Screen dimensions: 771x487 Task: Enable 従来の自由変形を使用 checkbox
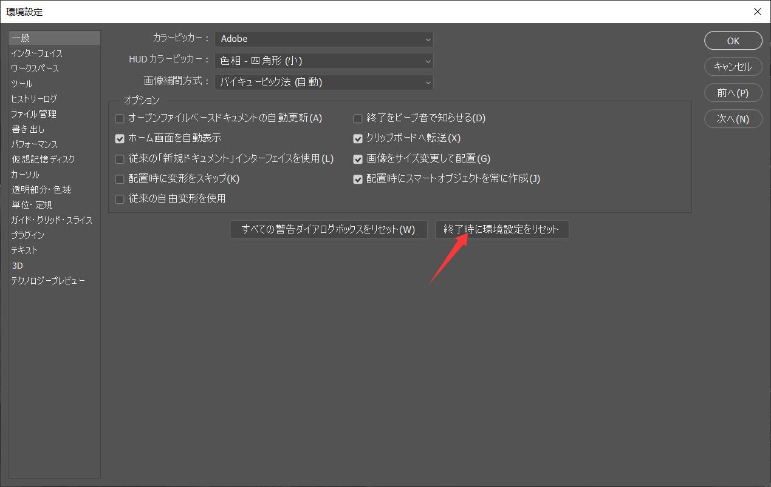[x=120, y=199]
